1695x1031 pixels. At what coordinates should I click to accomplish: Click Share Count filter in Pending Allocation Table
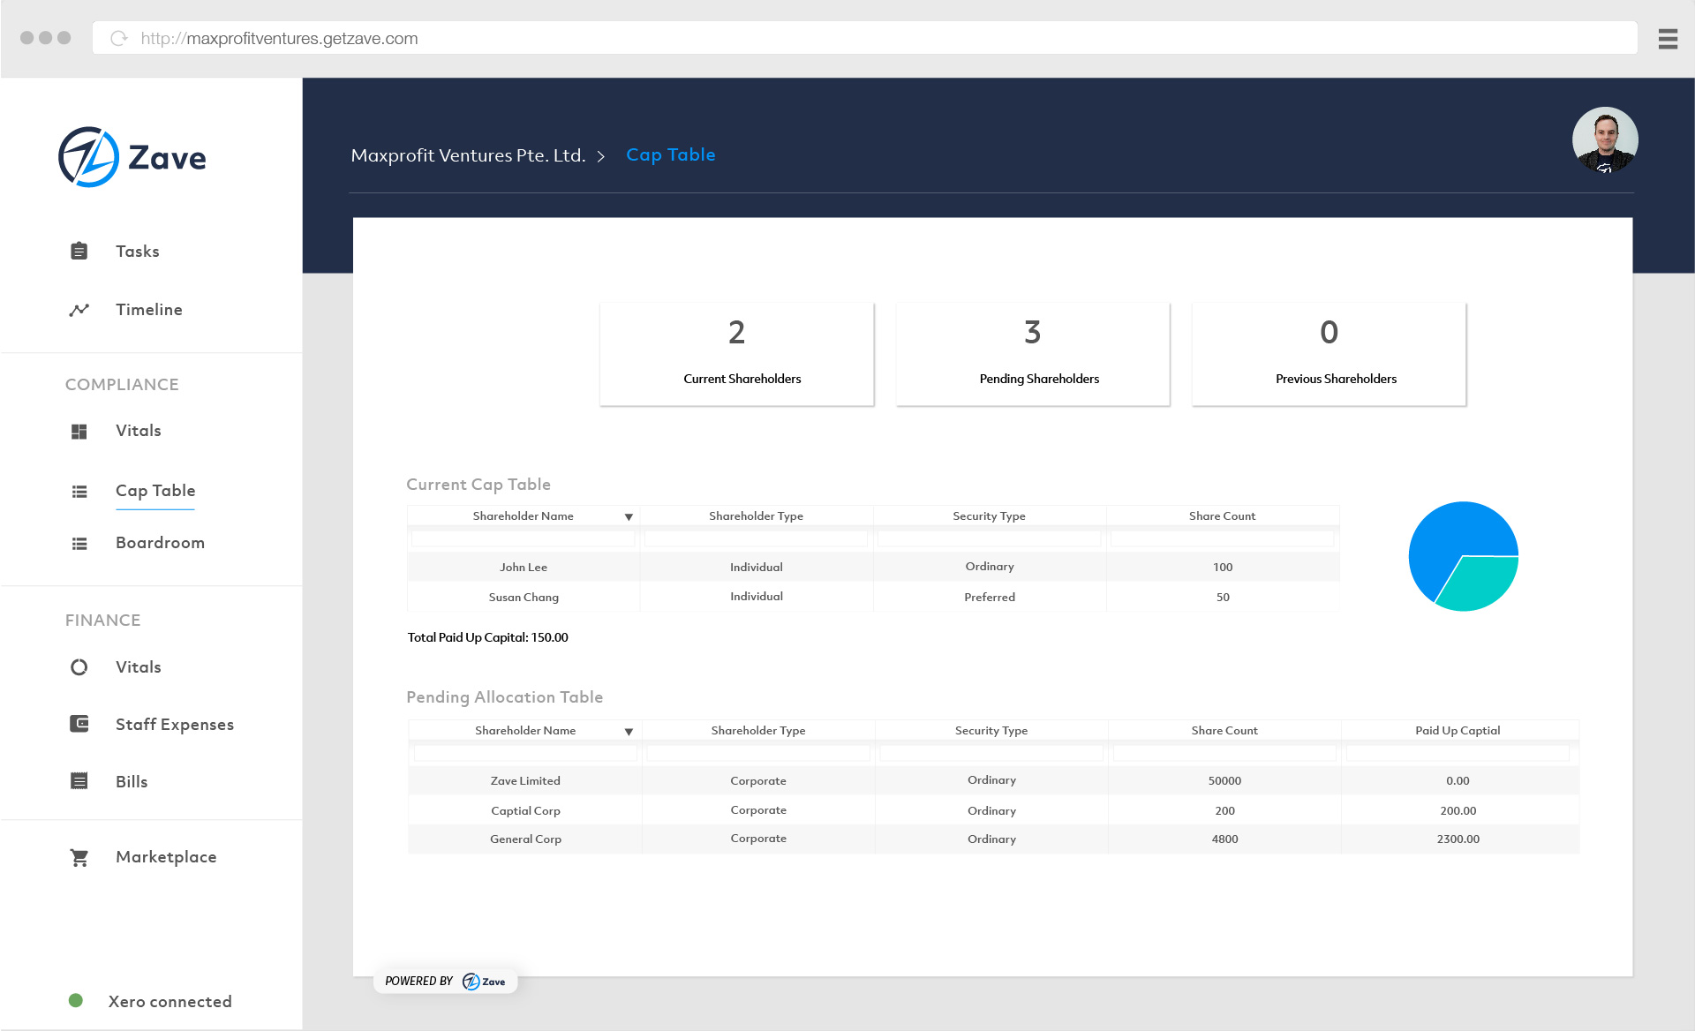pos(1224,753)
